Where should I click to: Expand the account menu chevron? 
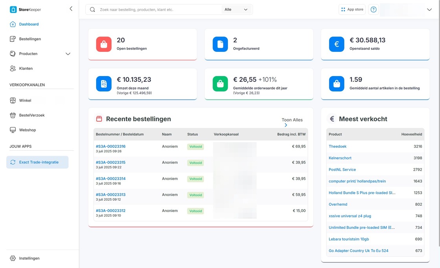point(429,9)
